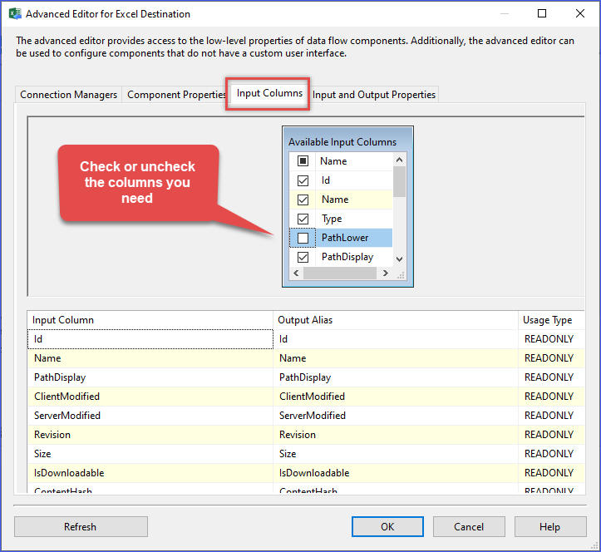Select the ClientModified input column row

click(150, 397)
